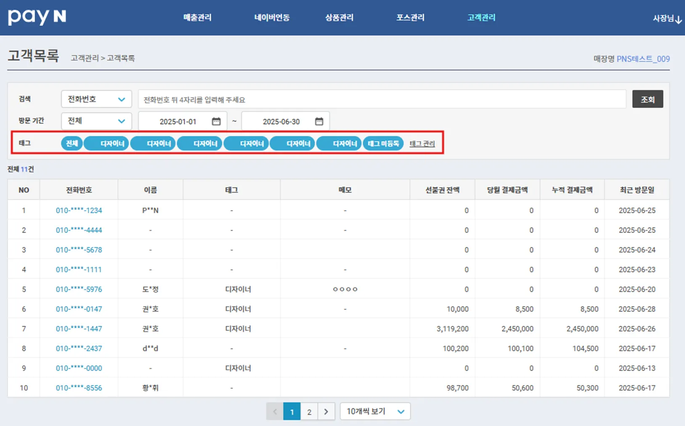Image resolution: width=685 pixels, height=426 pixels.
Task: Open customer 010-****-2437
Action: click(79, 349)
